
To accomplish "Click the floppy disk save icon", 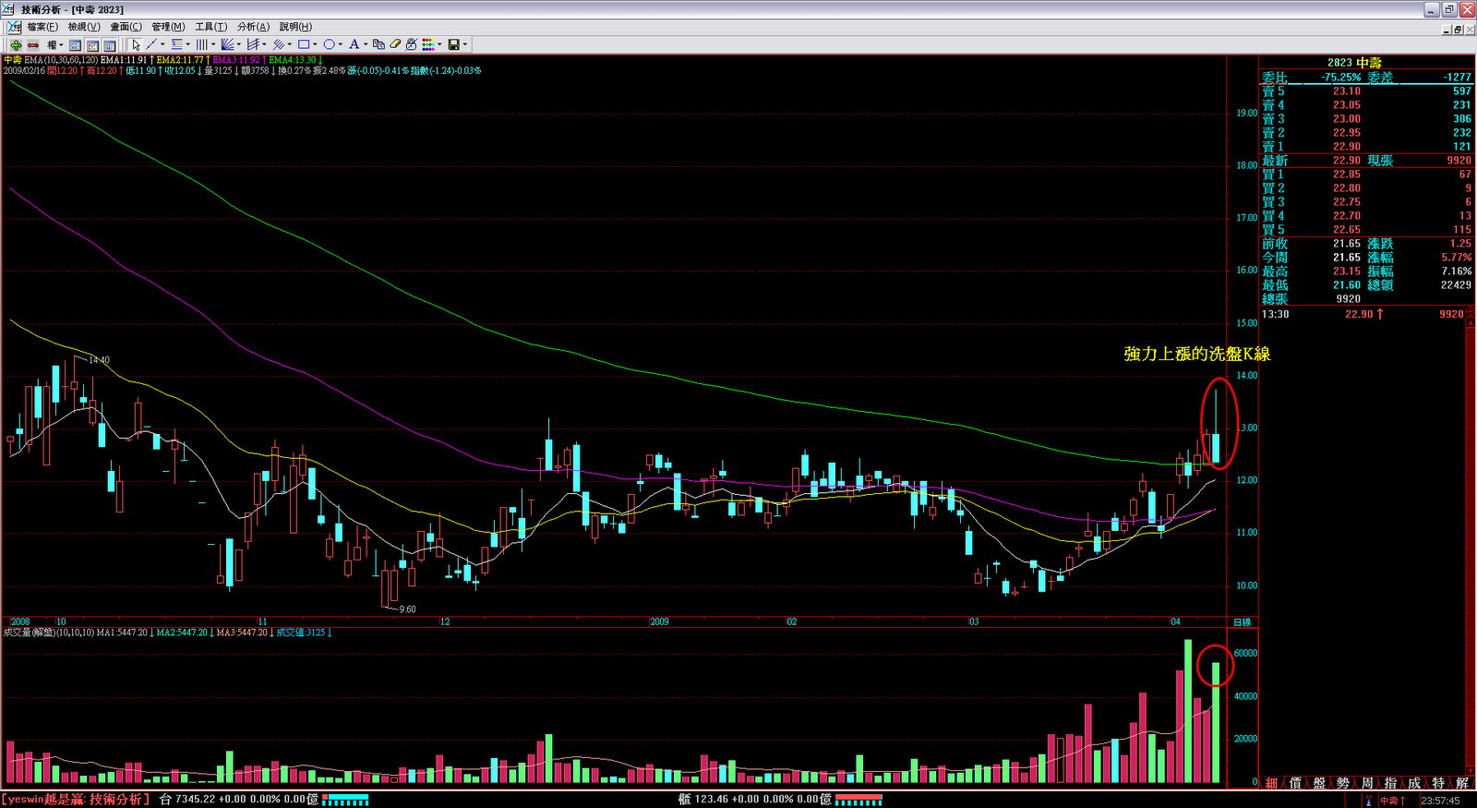I will click(453, 44).
